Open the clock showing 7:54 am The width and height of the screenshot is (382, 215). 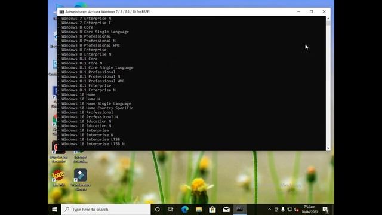tap(309, 210)
